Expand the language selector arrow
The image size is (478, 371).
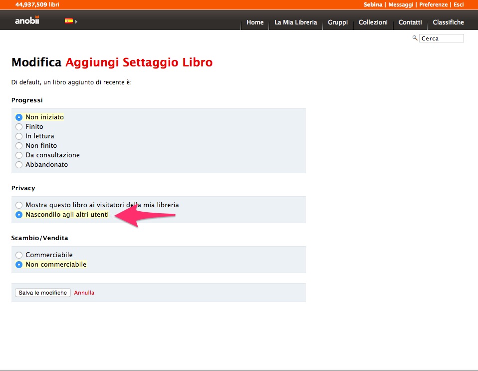click(76, 21)
